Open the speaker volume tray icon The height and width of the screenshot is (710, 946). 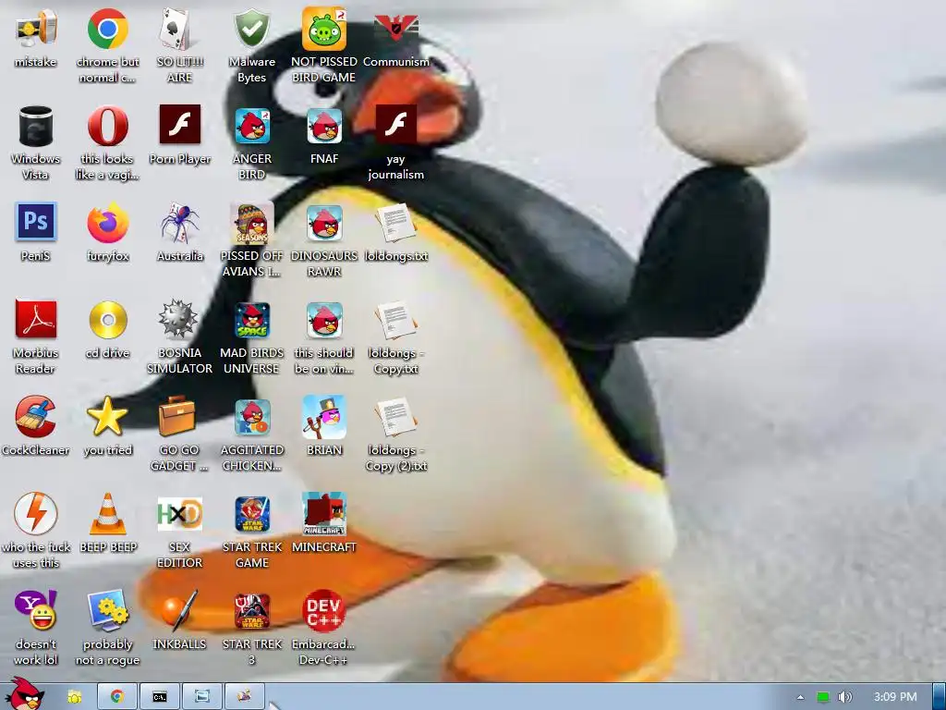coord(844,697)
